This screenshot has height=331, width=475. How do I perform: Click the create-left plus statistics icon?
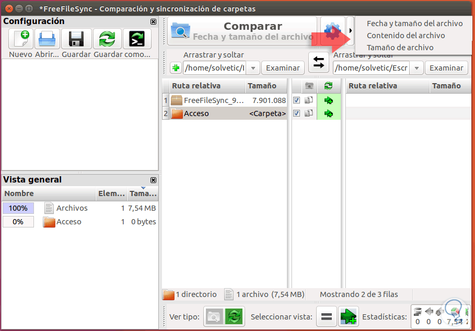[x=439, y=312]
